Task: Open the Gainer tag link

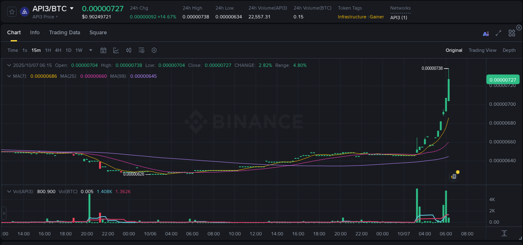Action: 376,17
